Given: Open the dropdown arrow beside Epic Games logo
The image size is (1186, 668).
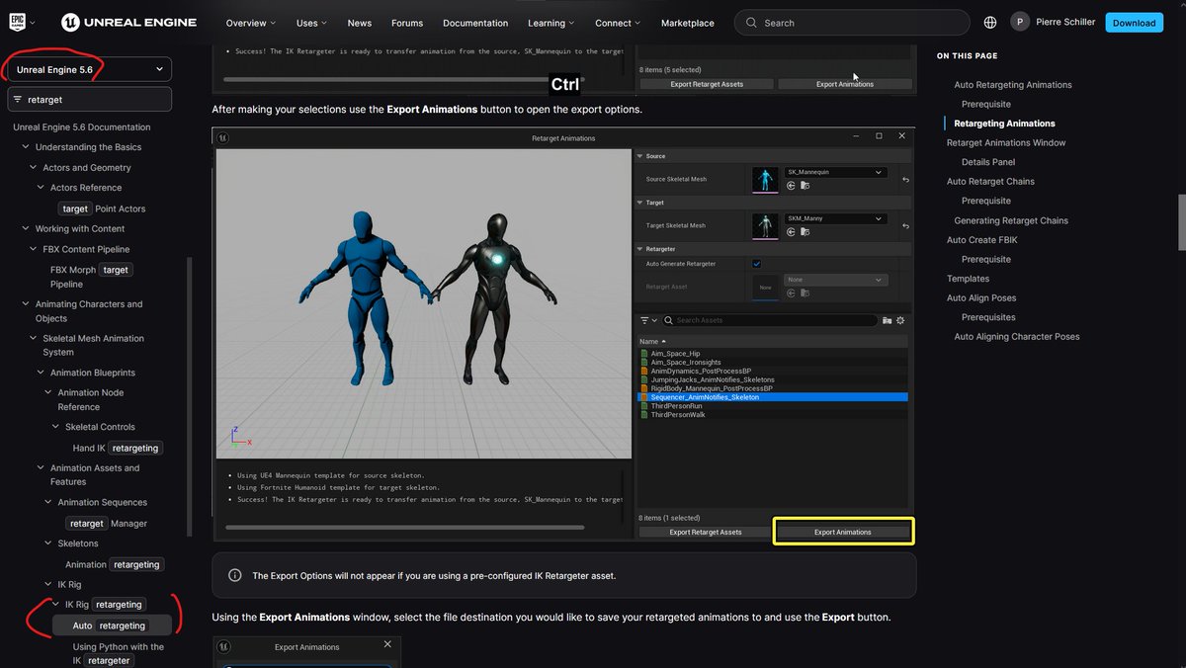Looking at the screenshot, I should pos(34,23).
